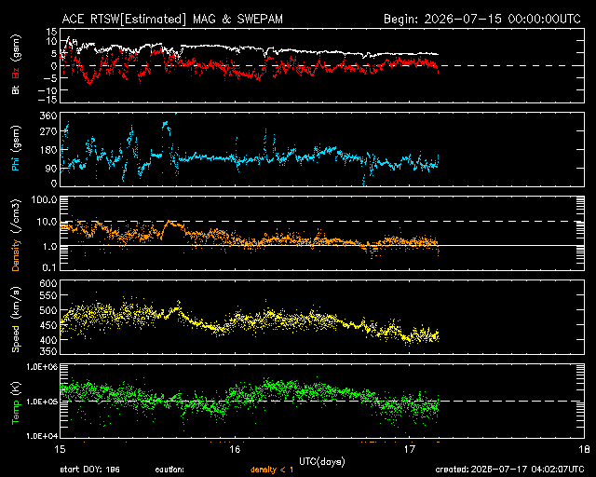This screenshot has width=596, height=477.
Task: Click the 270 Phi tick label
Action: click(47, 131)
